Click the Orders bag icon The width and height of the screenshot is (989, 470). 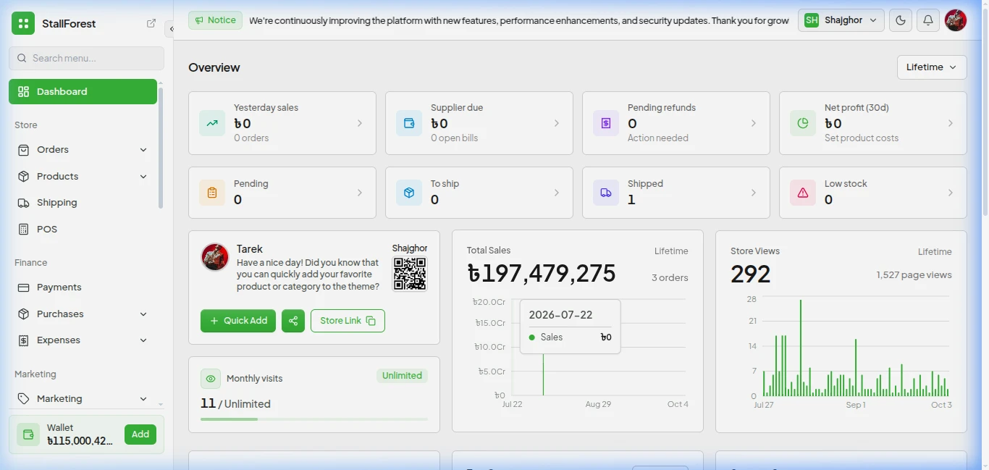(x=23, y=150)
